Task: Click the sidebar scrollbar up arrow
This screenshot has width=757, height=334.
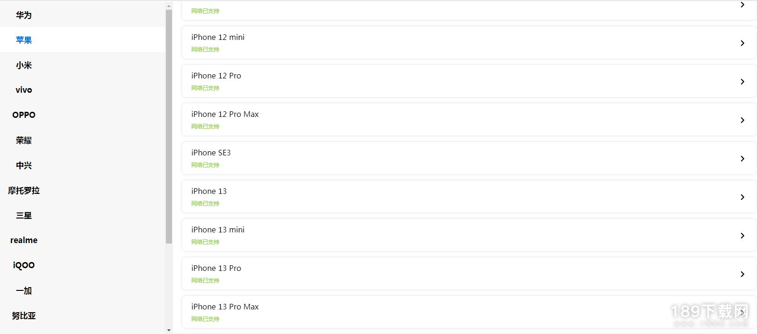Action: coord(169,6)
